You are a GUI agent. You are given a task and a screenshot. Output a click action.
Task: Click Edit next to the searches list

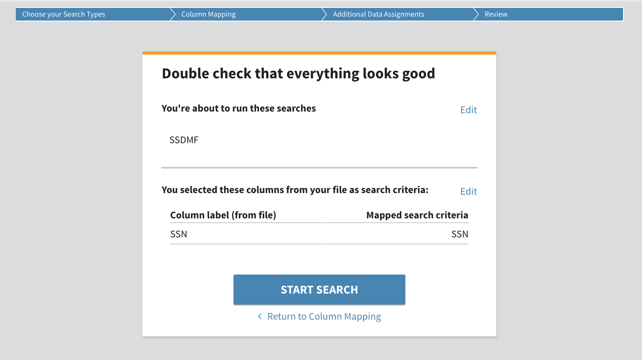468,110
